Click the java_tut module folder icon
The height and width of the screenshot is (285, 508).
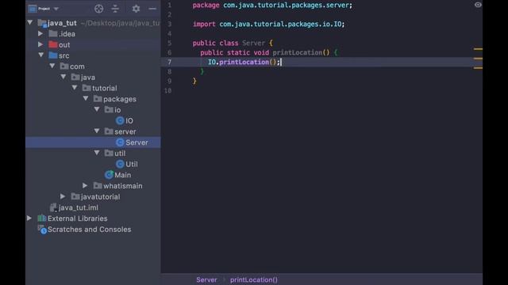point(42,23)
